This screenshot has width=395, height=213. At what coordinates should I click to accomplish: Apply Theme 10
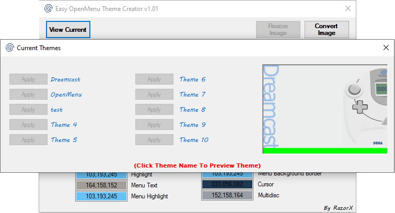coord(155,139)
